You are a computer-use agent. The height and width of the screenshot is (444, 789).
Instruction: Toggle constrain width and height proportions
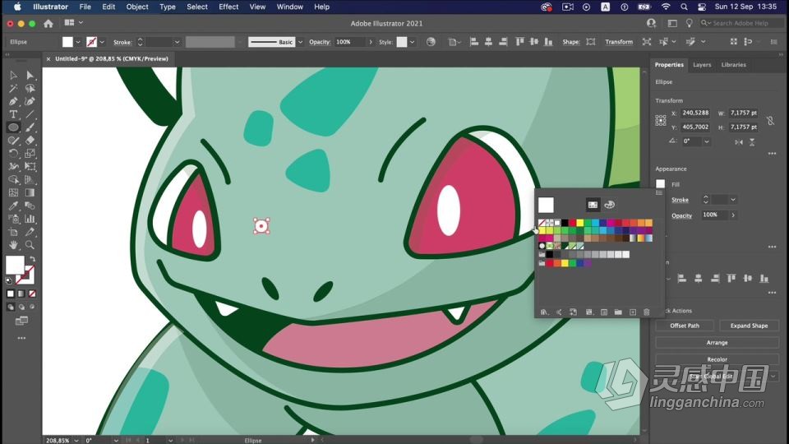click(770, 120)
